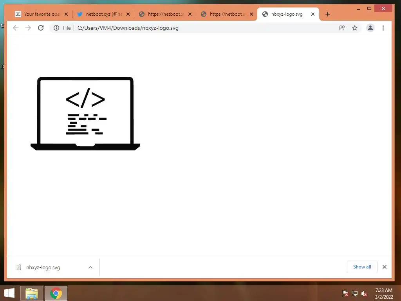View site information icon beside File

(x=56, y=28)
